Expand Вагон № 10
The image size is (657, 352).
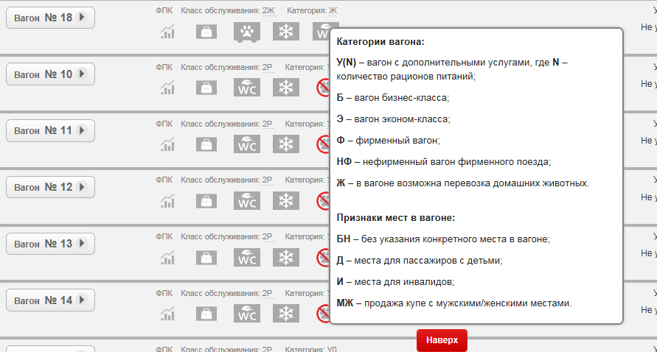(50, 74)
